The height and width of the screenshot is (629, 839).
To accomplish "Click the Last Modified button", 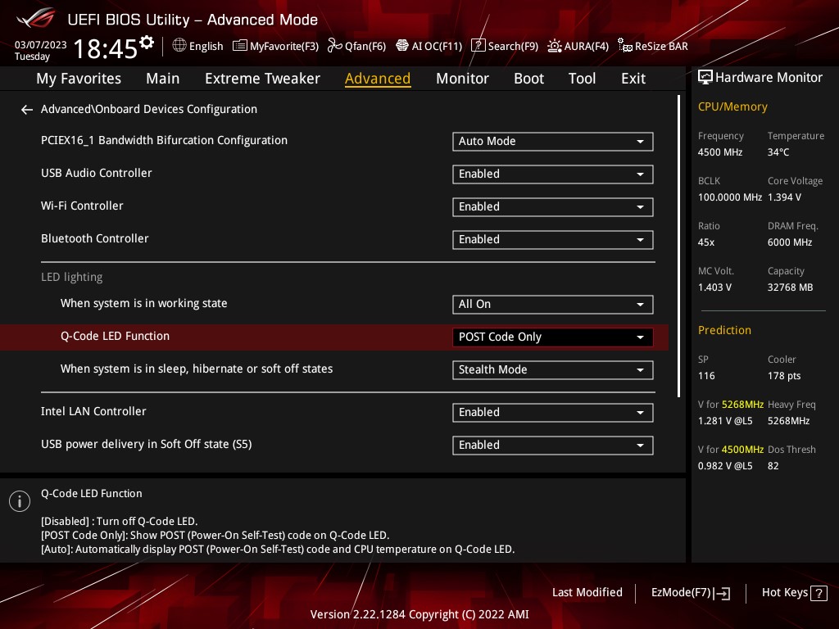I will pyautogui.click(x=587, y=593).
